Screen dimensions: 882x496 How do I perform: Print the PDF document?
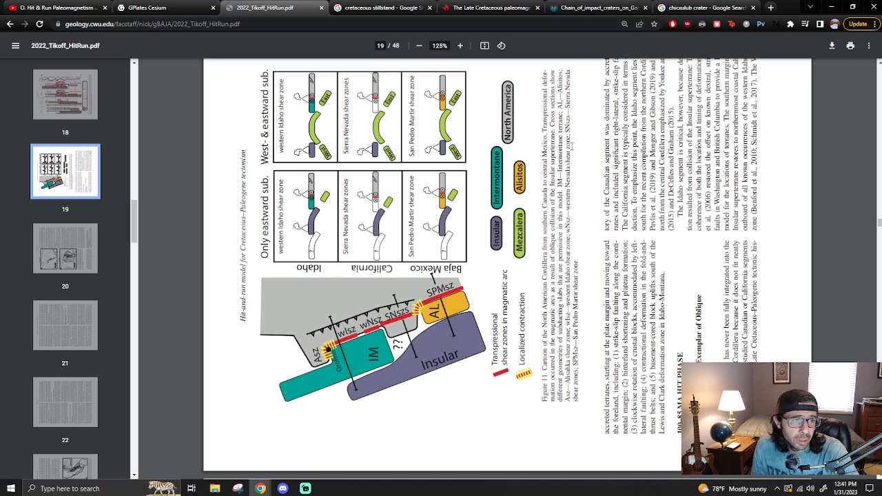(x=850, y=45)
